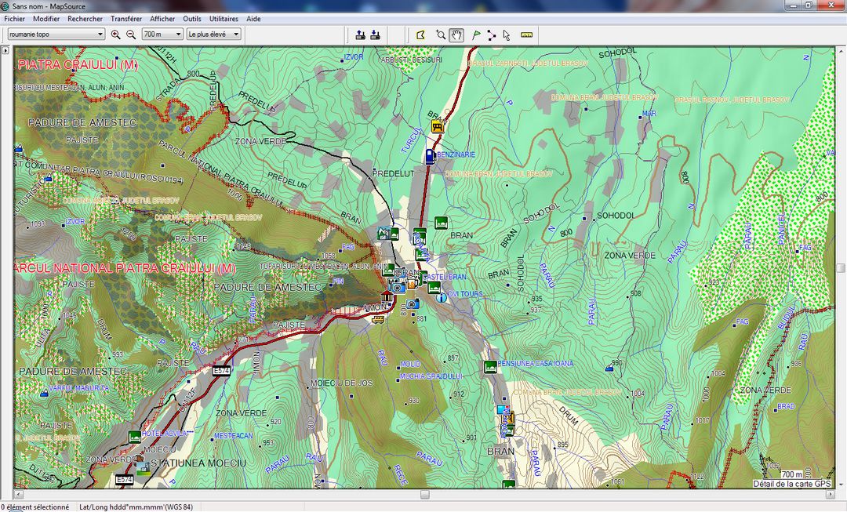Choose the waypoint flag tool
847x512 pixels.
476,35
